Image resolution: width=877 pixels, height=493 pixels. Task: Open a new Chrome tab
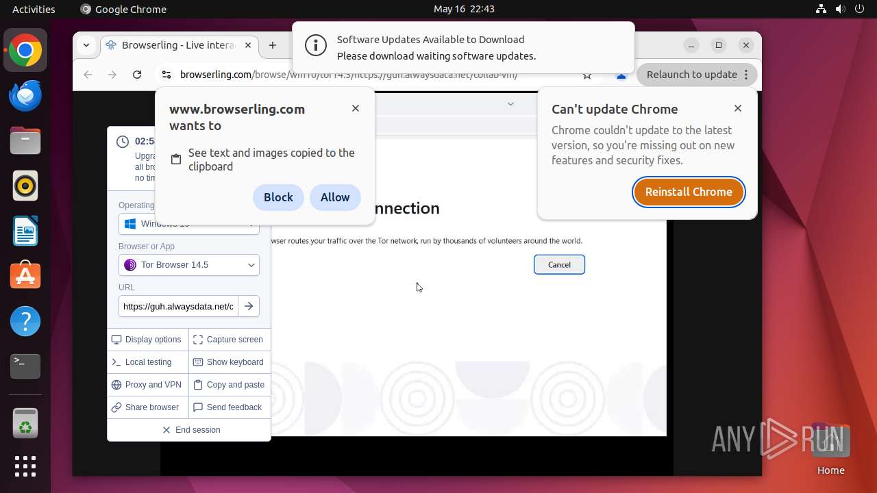tap(273, 45)
